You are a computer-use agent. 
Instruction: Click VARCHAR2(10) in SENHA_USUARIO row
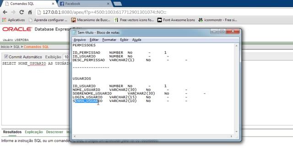(123, 101)
